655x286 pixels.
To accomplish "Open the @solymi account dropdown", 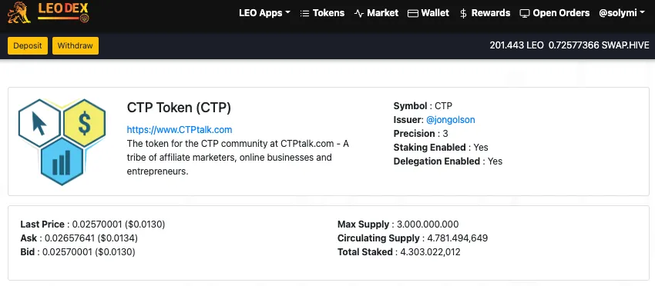I will tap(622, 13).
